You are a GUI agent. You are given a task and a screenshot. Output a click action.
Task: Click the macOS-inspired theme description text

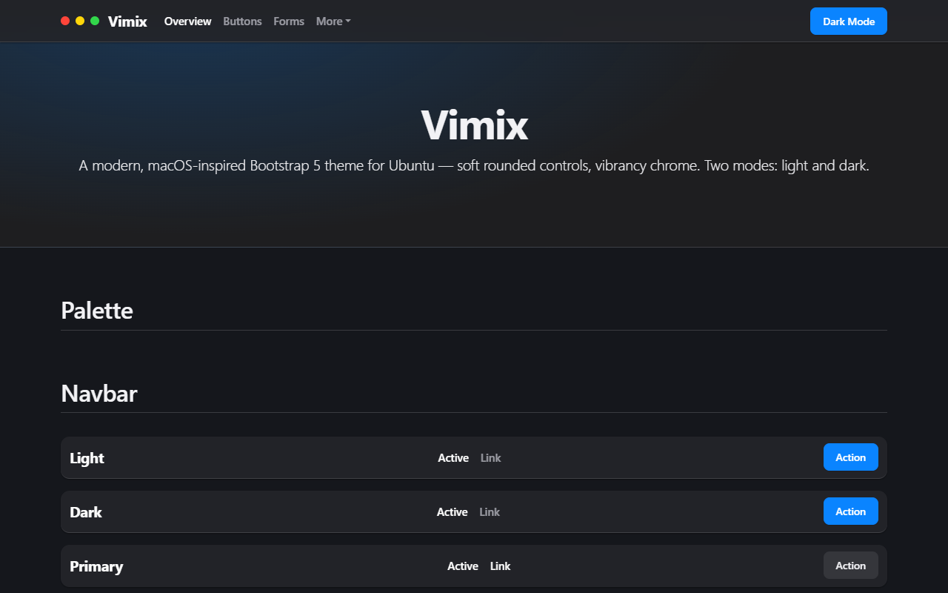tap(474, 165)
